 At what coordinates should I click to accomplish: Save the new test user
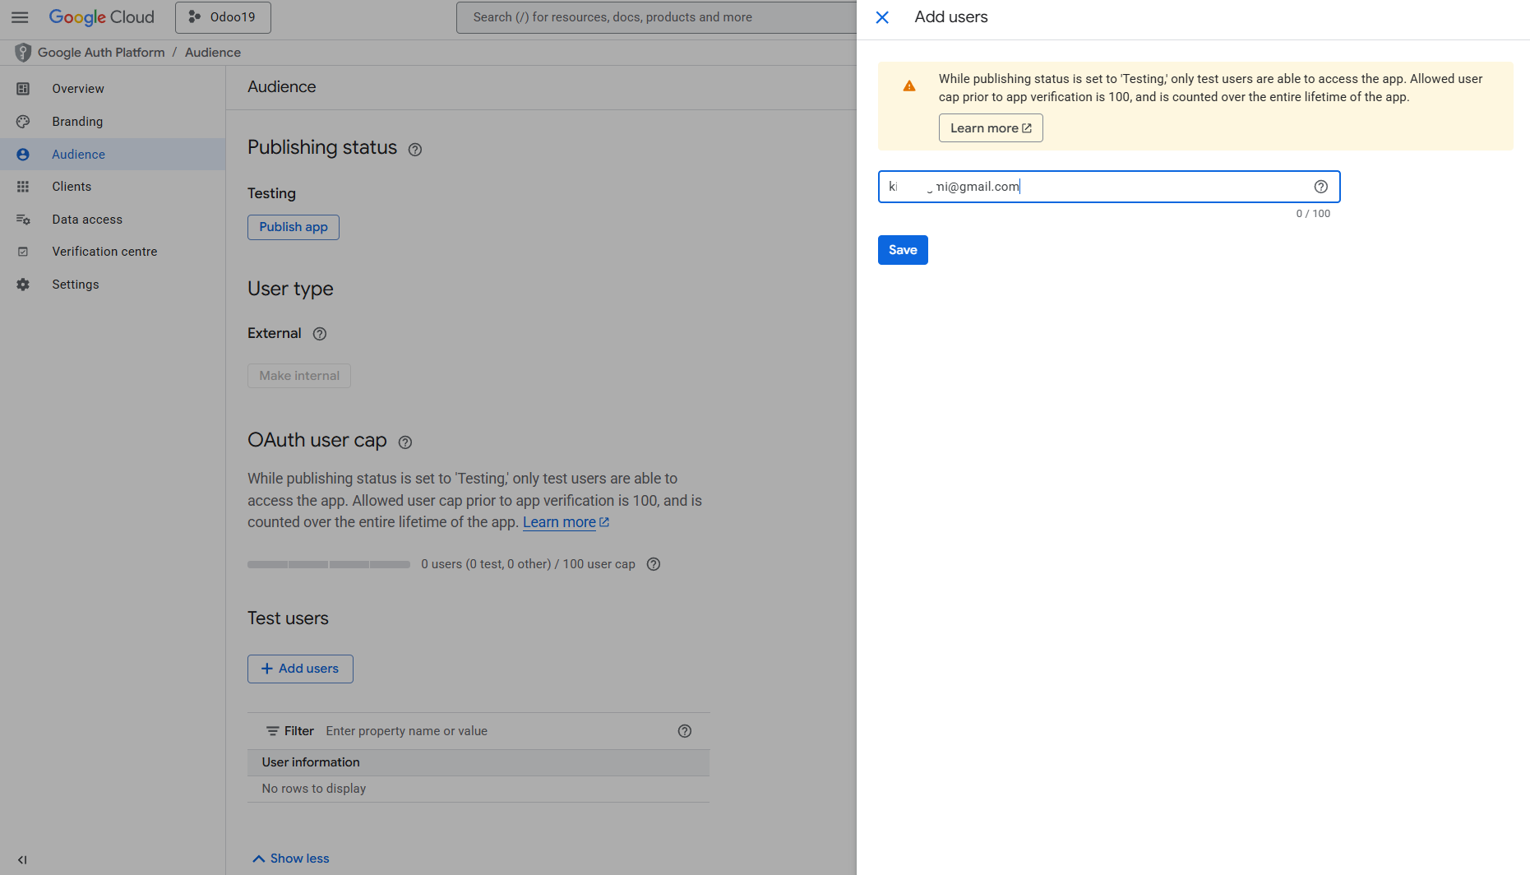click(x=903, y=250)
